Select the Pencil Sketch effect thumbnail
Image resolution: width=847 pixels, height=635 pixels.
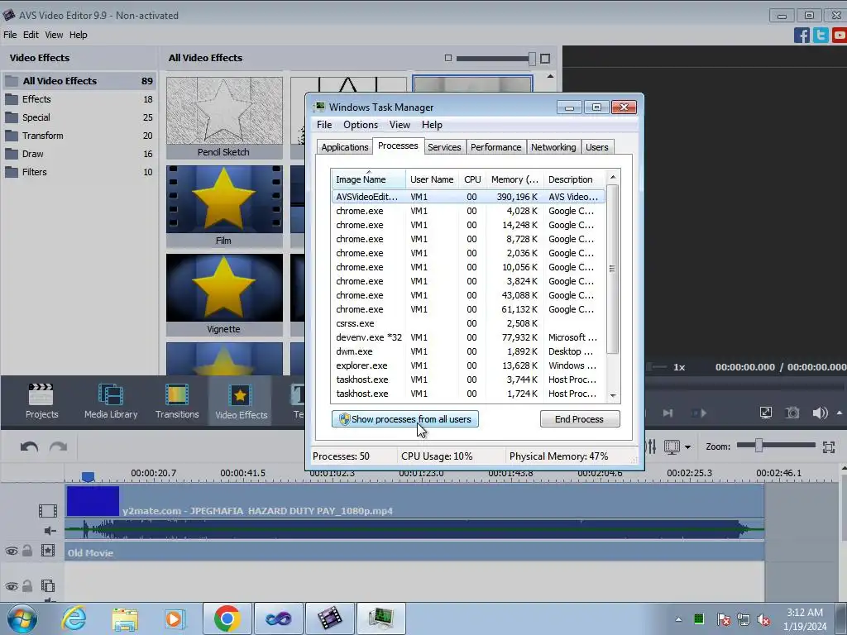coord(224,117)
